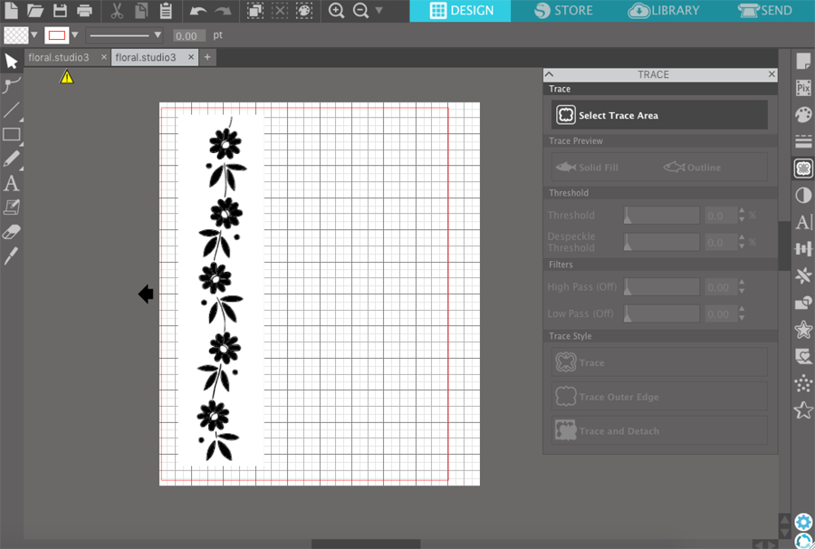Viewport: 815px width, 549px height.
Task: Add new document tab plus button
Action: point(207,57)
